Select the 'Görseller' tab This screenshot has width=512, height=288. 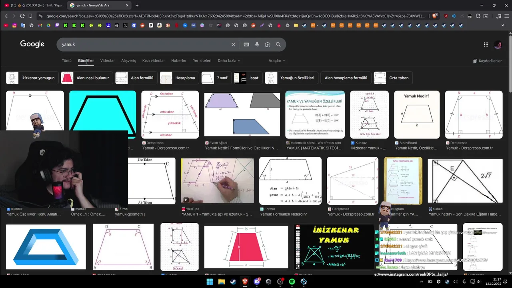(x=86, y=61)
